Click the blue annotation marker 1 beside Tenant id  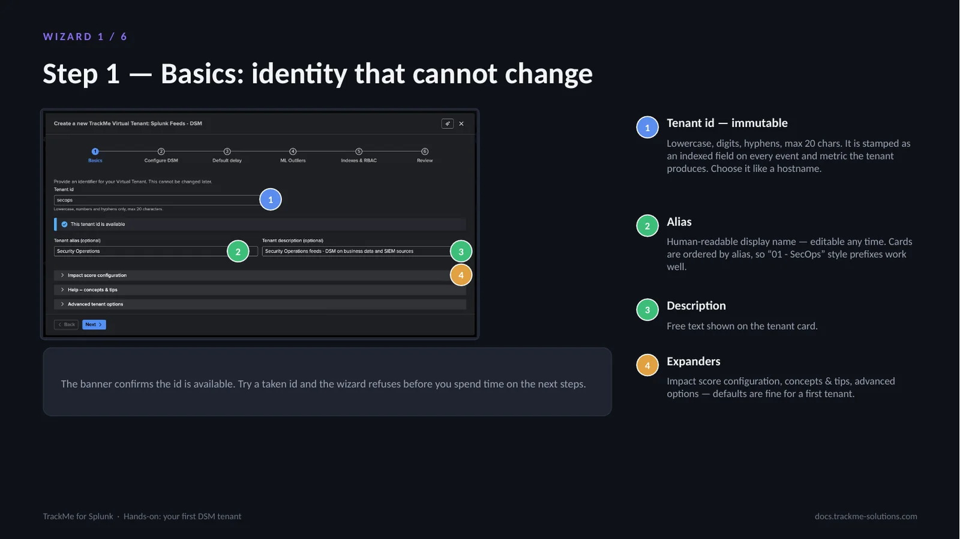[x=271, y=200]
